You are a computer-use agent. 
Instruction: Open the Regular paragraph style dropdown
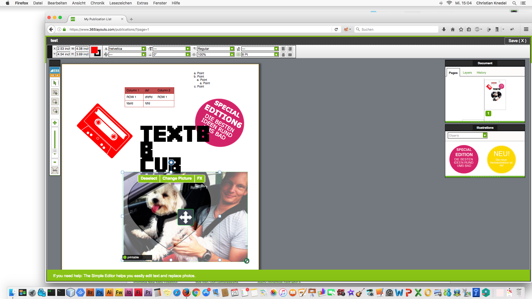pyautogui.click(x=232, y=48)
